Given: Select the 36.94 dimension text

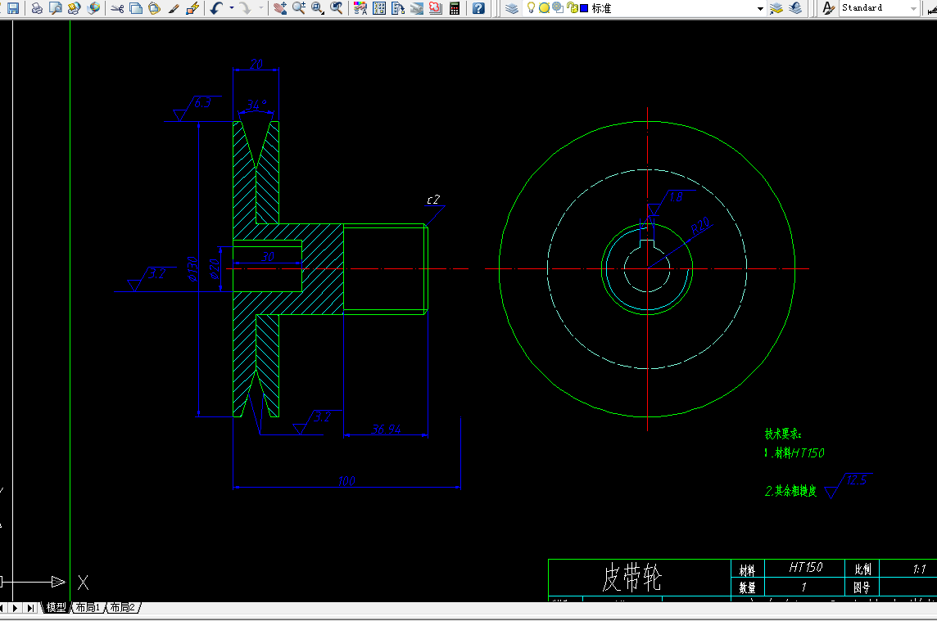Looking at the screenshot, I should click(x=387, y=429).
